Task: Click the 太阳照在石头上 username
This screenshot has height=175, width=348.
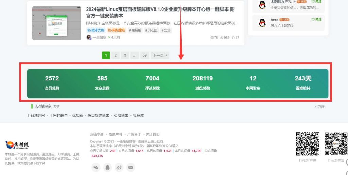Action: pos(283,2)
